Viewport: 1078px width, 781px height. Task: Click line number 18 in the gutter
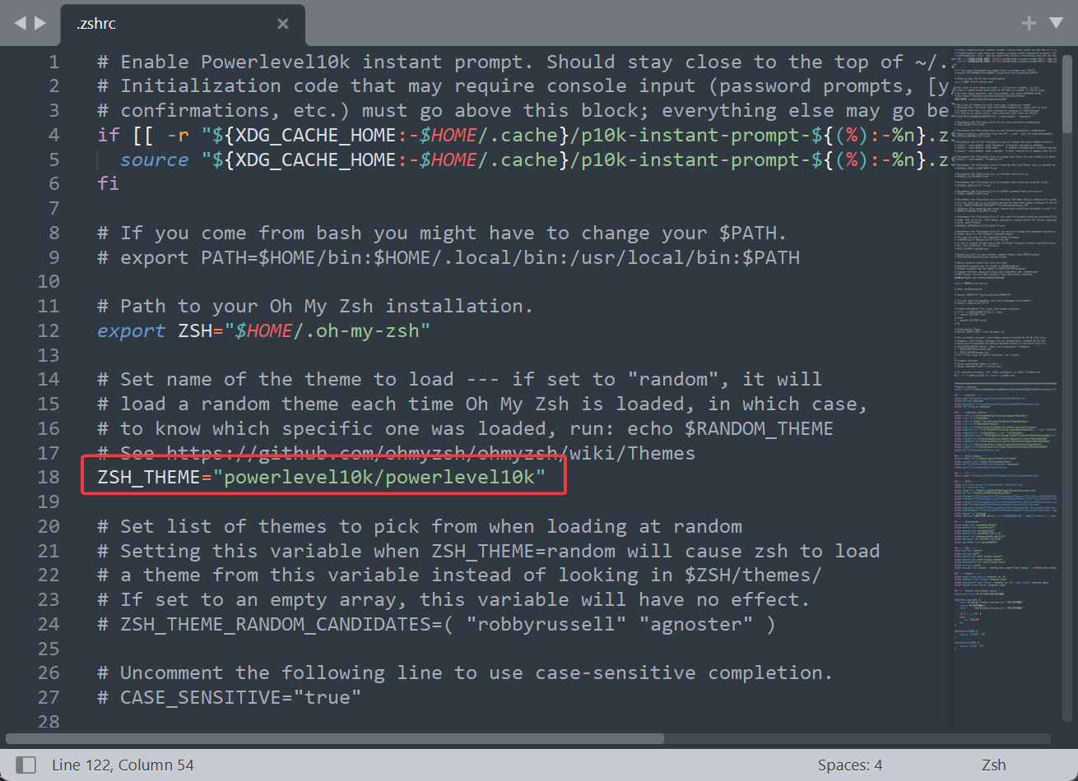point(48,476)
